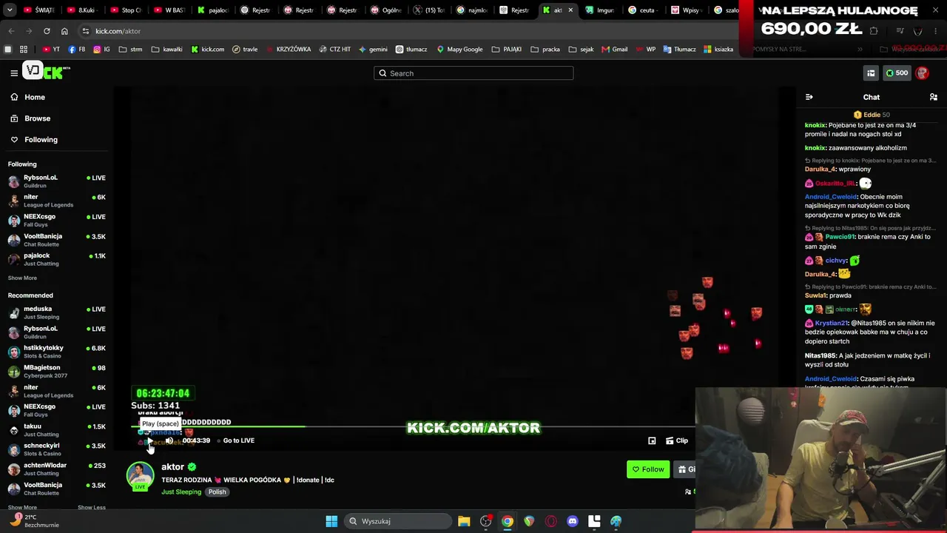Image resolution: width=947 pixels, height=533 pixels.
Task: Open the IG bookmark
Action: click(101, 50)
